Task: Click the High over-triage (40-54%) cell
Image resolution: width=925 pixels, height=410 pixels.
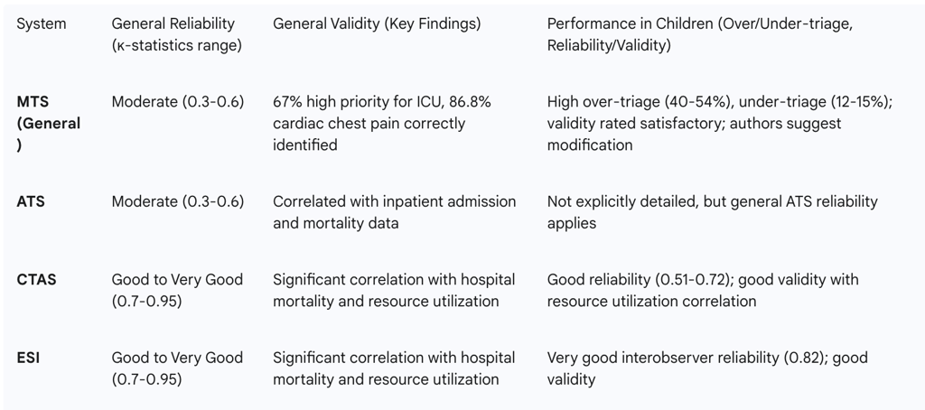Action: tap(719, 123)
